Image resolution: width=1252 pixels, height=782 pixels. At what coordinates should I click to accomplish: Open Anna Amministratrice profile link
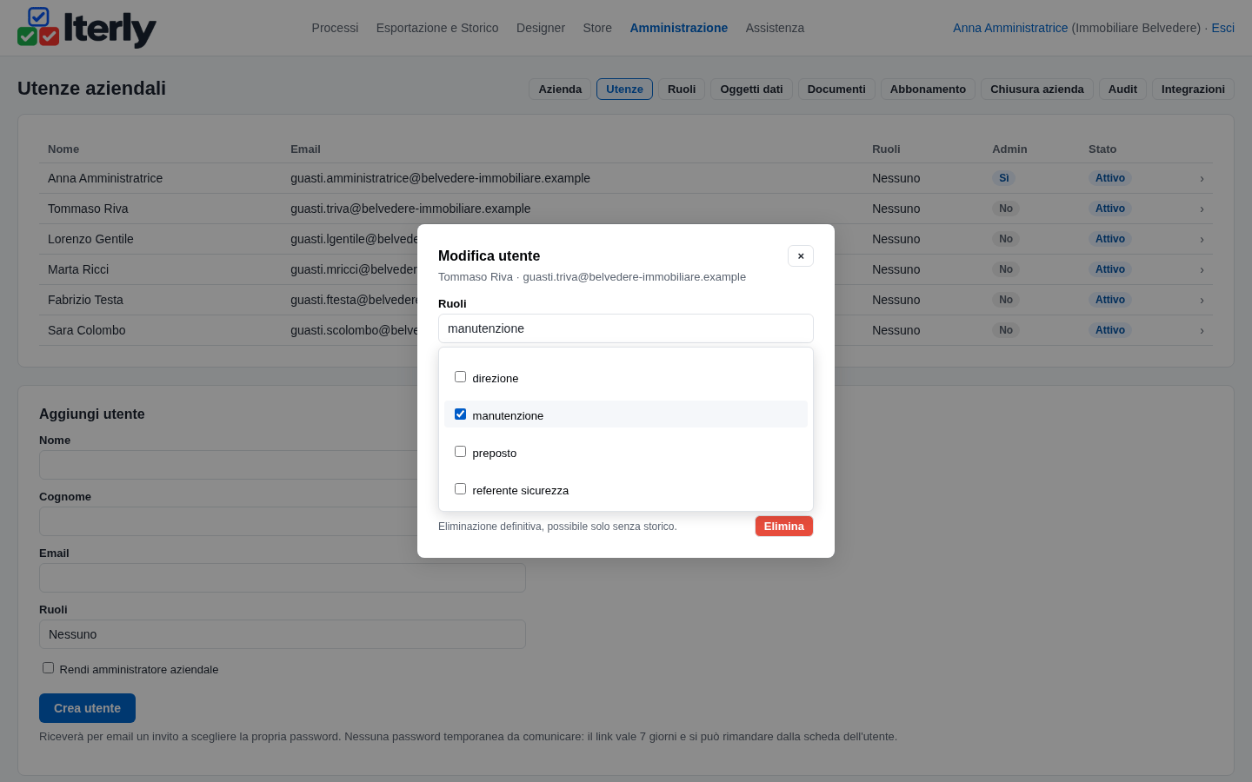[1010, 28]
